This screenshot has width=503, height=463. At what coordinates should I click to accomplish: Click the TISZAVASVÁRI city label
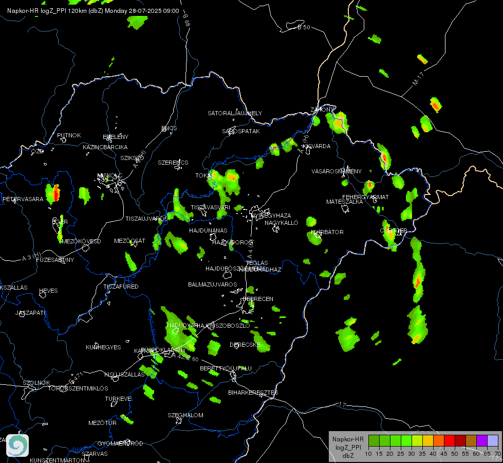point(211,207)
